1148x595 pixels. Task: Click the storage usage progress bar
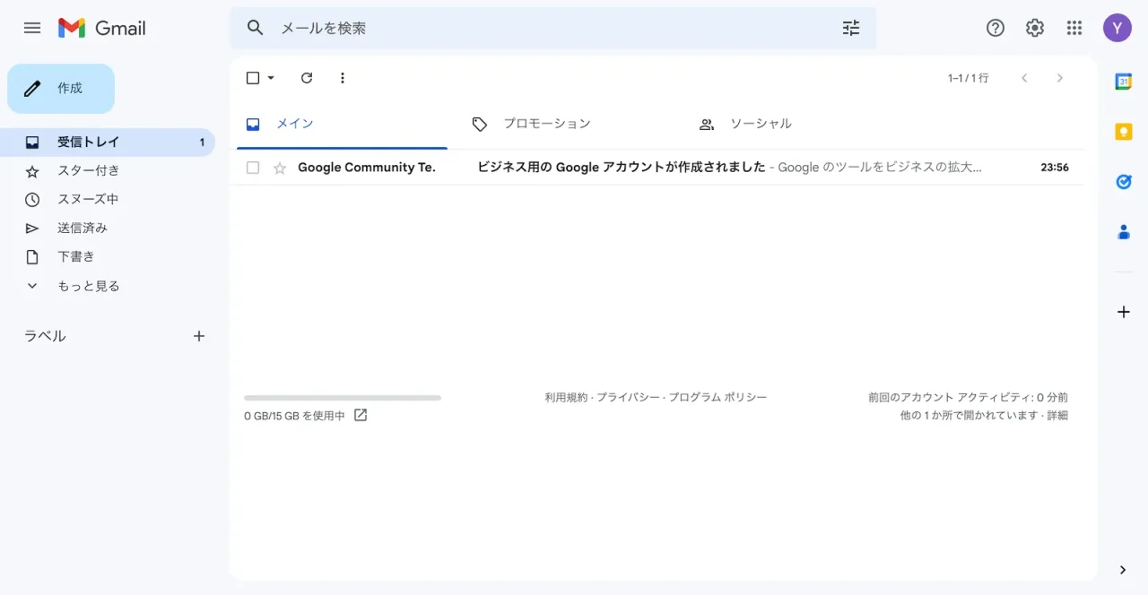coord(343,397)
